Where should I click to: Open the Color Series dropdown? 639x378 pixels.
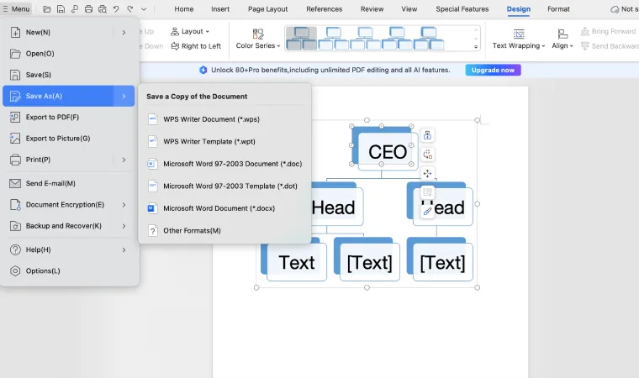pyautogui.click(x=258, y=39)
